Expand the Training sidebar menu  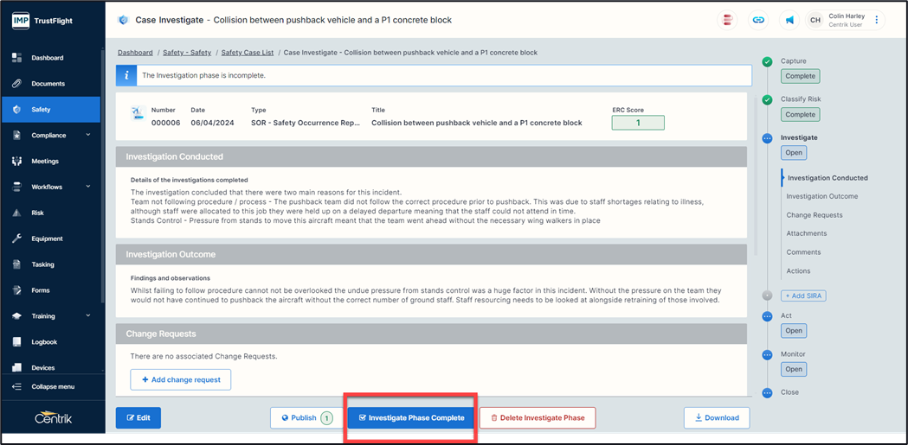pyautogui.click(x=87, y=316)
